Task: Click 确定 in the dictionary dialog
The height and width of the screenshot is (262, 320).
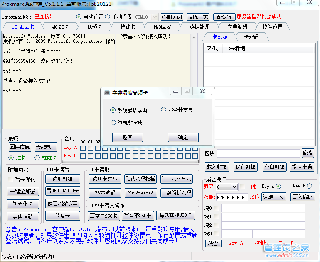Action: [183, 137]
